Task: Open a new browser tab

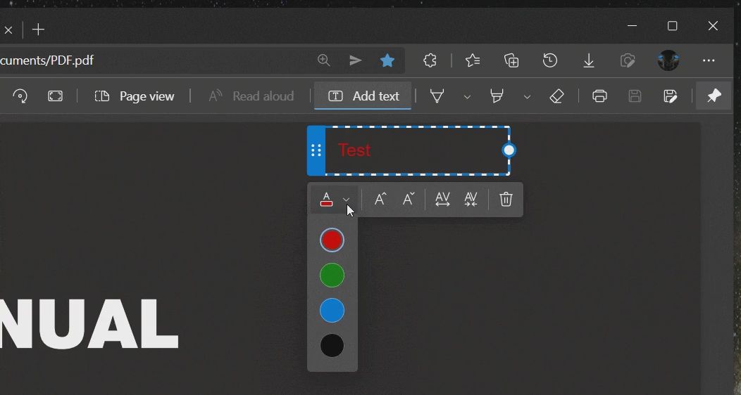Action: [x=38, y=30]
